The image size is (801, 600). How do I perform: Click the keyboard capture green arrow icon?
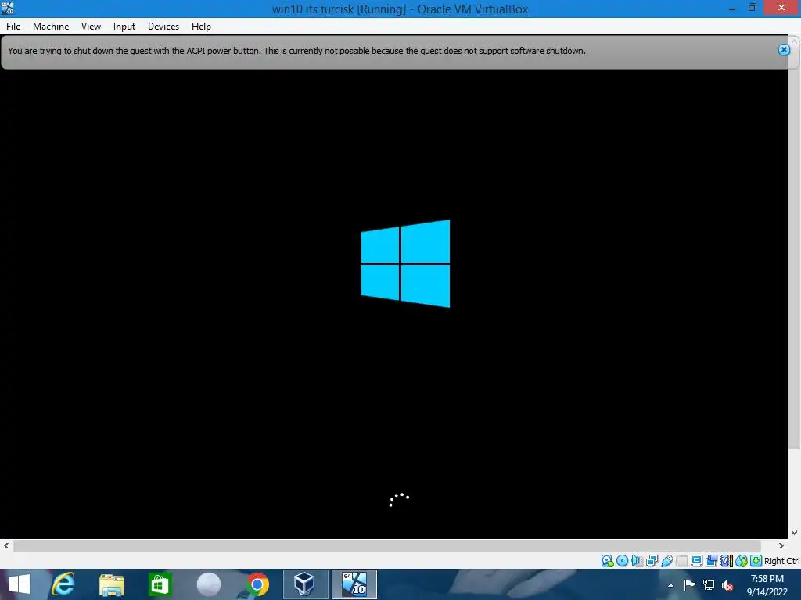tap(756, 561)
